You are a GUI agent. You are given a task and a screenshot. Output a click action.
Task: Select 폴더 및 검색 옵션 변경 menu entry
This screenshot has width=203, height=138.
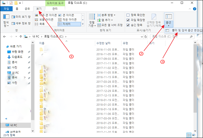point(184,30)
